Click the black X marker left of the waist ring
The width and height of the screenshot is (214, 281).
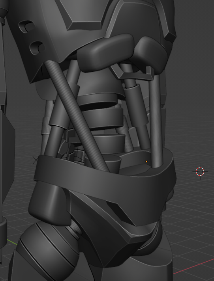pos(35,160)
